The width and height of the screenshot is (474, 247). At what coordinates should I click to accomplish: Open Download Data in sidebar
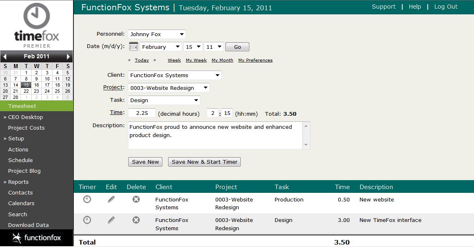(28, 225)
